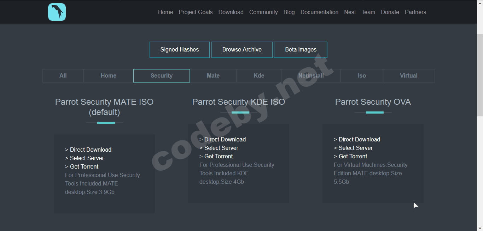Select the Mate filter tab
Viewport: 483px width, 231px height.
[213, 76]
